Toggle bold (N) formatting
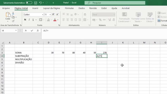Screen dimensions: 167x94 pyautogui.click(x=25, y=20)
